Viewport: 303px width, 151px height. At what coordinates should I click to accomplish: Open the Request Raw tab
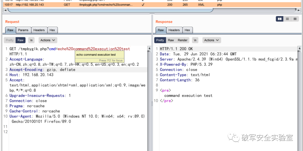pos(10,30)
